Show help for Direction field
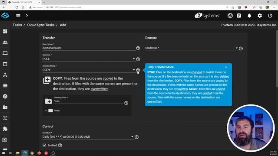The image size is (278, 156). tap(138, 59)
